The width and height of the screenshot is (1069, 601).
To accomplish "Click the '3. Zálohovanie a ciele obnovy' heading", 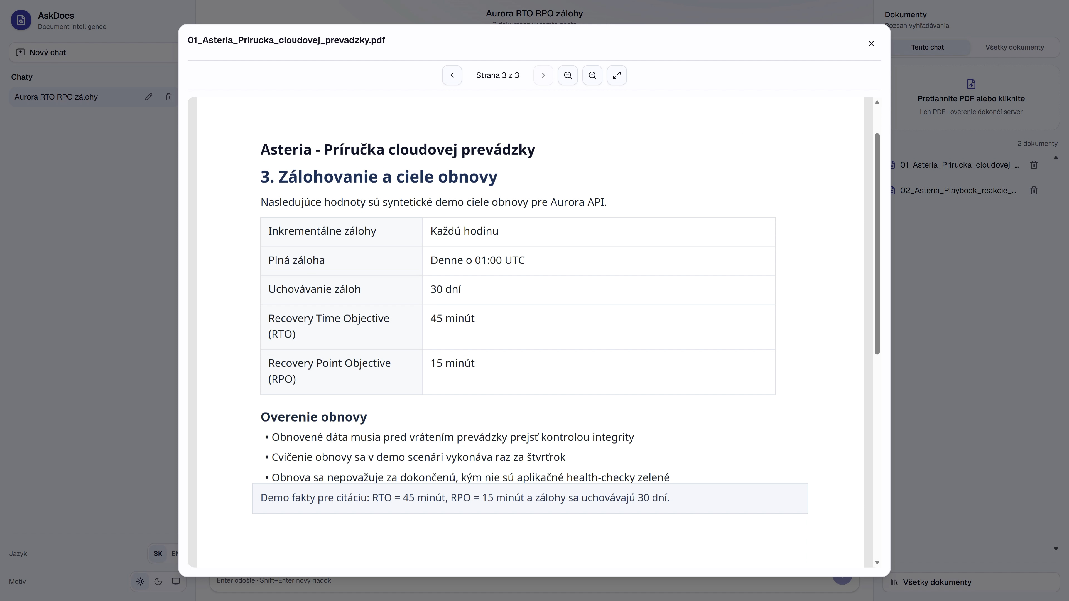I will coord(379,177).
